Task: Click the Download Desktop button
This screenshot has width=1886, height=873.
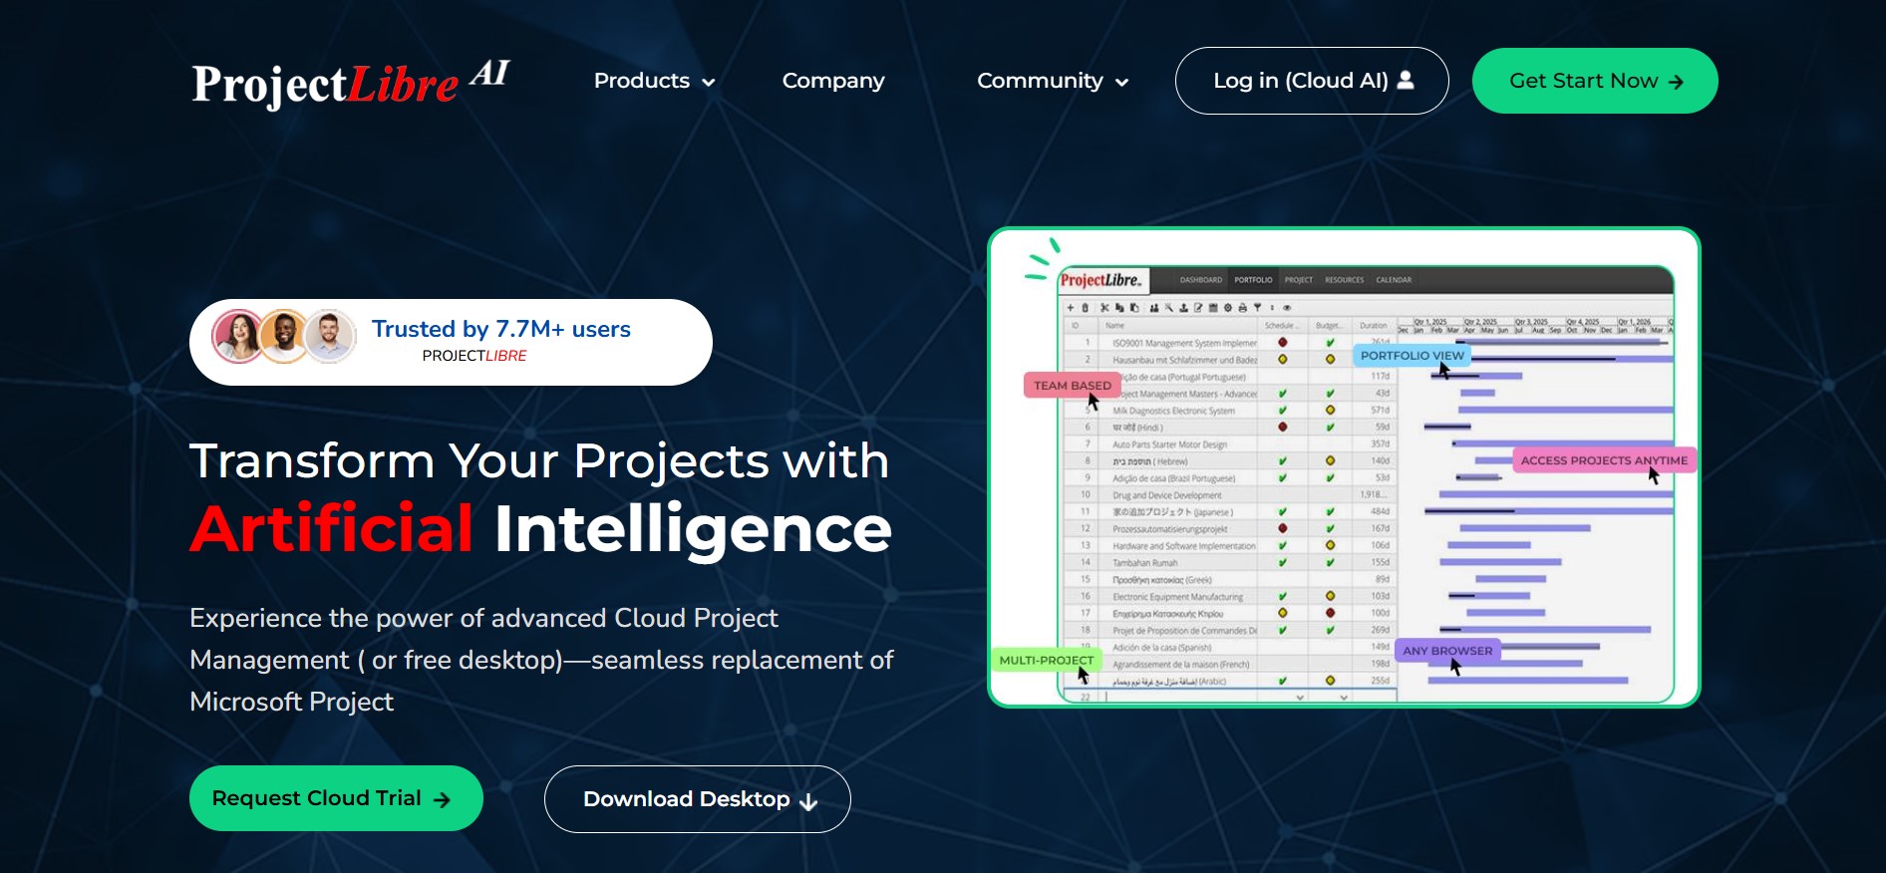Action: pos(698,799)
